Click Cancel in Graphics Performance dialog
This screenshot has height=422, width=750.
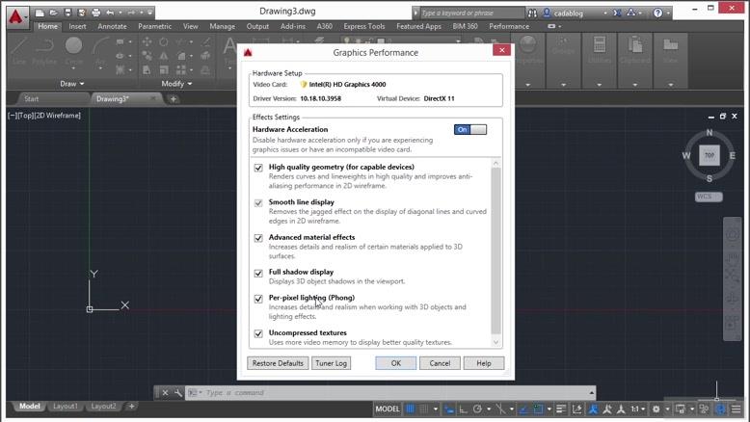440,363
